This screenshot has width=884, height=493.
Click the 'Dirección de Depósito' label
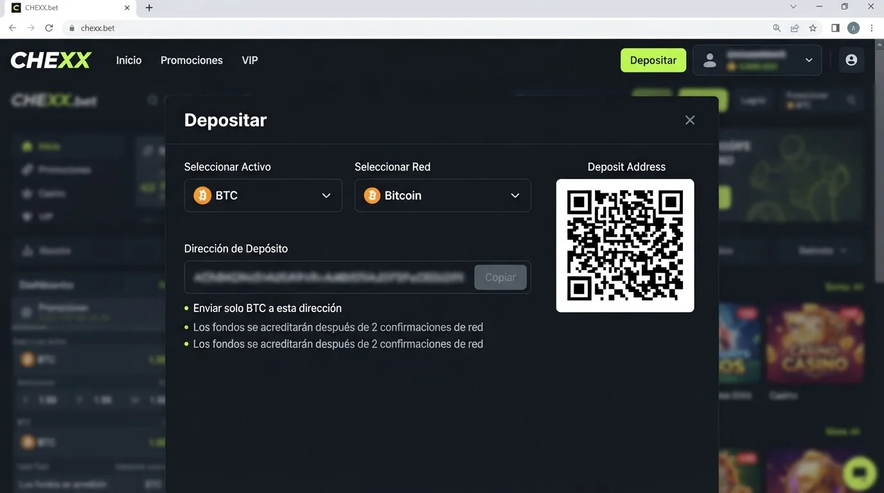(236, 248)
